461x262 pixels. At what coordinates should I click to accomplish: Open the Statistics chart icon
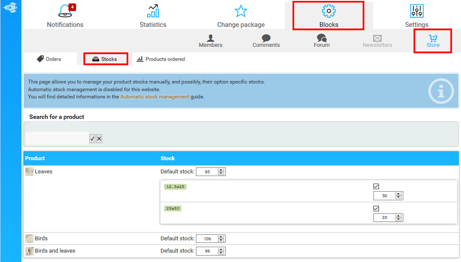point(153,11)
